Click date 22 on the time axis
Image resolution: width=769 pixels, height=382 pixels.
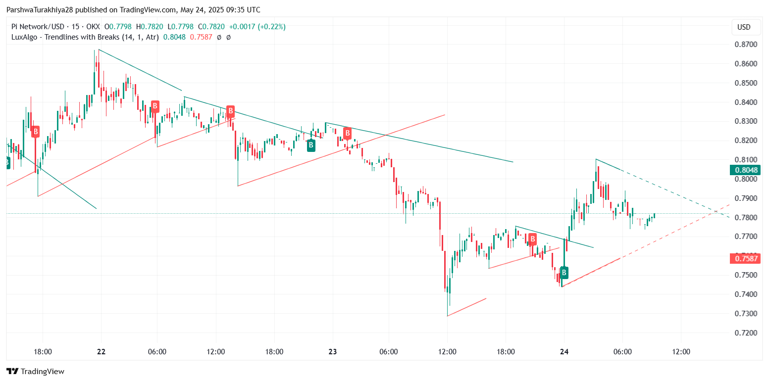pos(101,352)
